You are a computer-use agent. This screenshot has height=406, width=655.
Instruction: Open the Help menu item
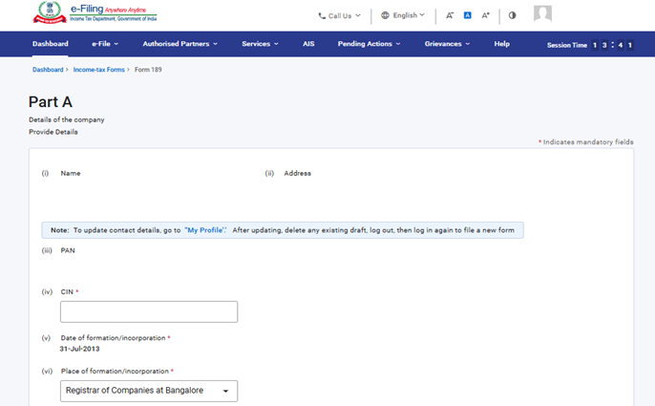(x=501, y=44)
